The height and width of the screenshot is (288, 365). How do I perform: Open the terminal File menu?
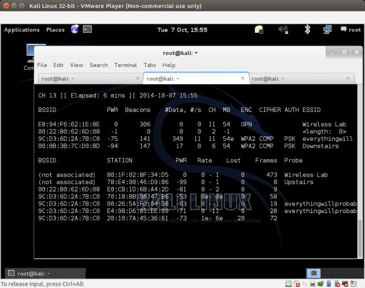coord(42,65)
